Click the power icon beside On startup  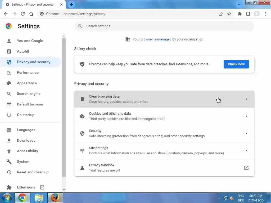[x=9, y=115]
